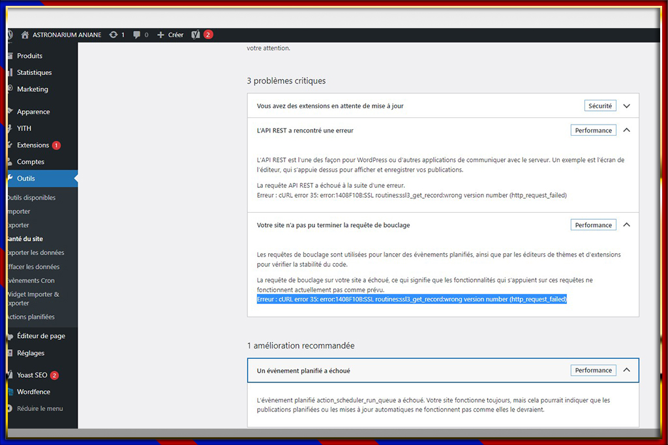
Task: Collapse the requête de bouclage section
Action: 627,224
